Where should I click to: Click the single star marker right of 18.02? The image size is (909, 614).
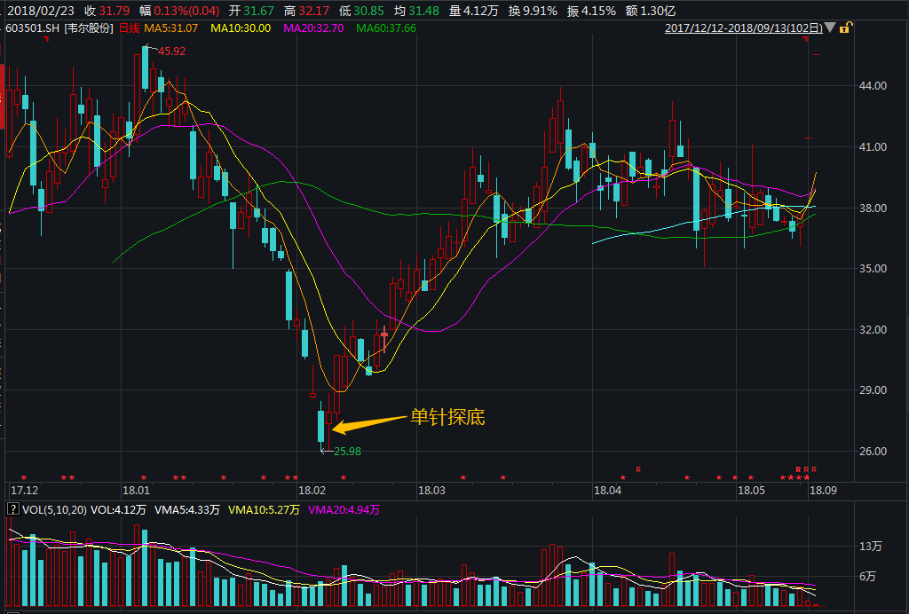[344, 477]
